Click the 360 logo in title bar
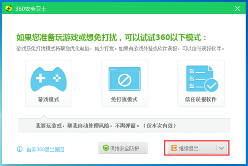248x166 pixels. click(8, 8)
